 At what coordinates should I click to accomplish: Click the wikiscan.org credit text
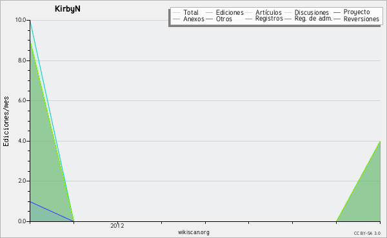click(193, 232)
